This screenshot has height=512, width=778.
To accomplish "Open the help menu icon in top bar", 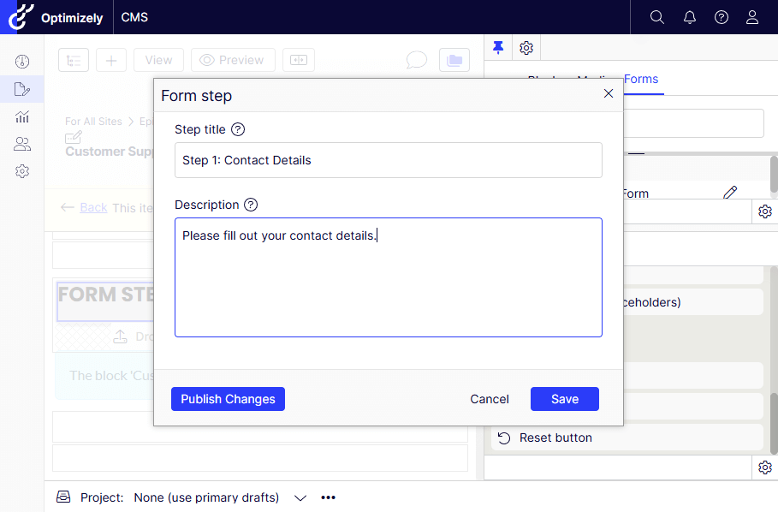I will pos(722,17).
